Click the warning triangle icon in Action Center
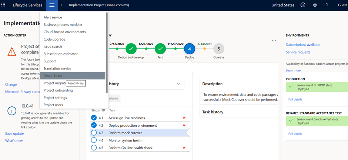The image size is (348, 160). (x=12, y=51)
